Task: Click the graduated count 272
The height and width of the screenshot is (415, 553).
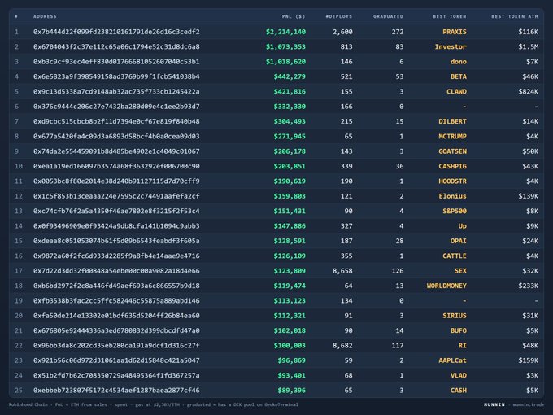Action: [398, 32]
